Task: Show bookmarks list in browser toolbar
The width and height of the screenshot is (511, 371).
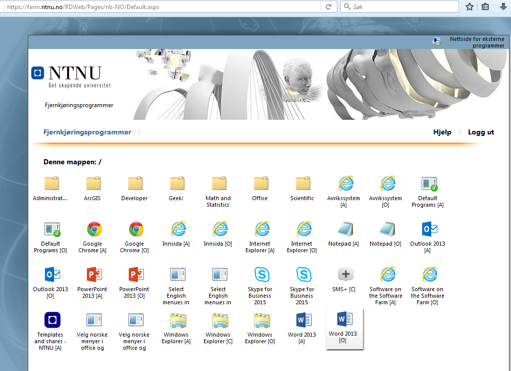Action: pos(486,7)
